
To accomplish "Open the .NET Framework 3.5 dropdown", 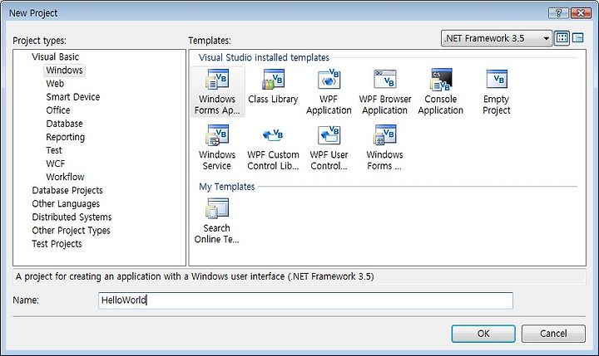I will [x=496, y=38].
